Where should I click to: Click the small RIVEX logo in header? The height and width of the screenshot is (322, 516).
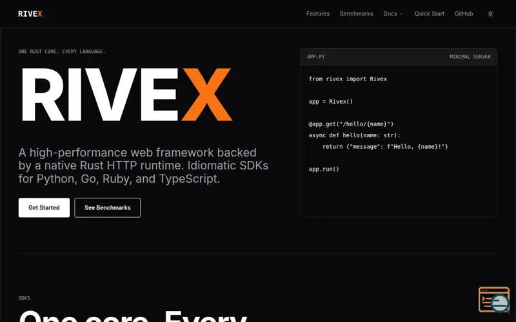tap(30, 14)
